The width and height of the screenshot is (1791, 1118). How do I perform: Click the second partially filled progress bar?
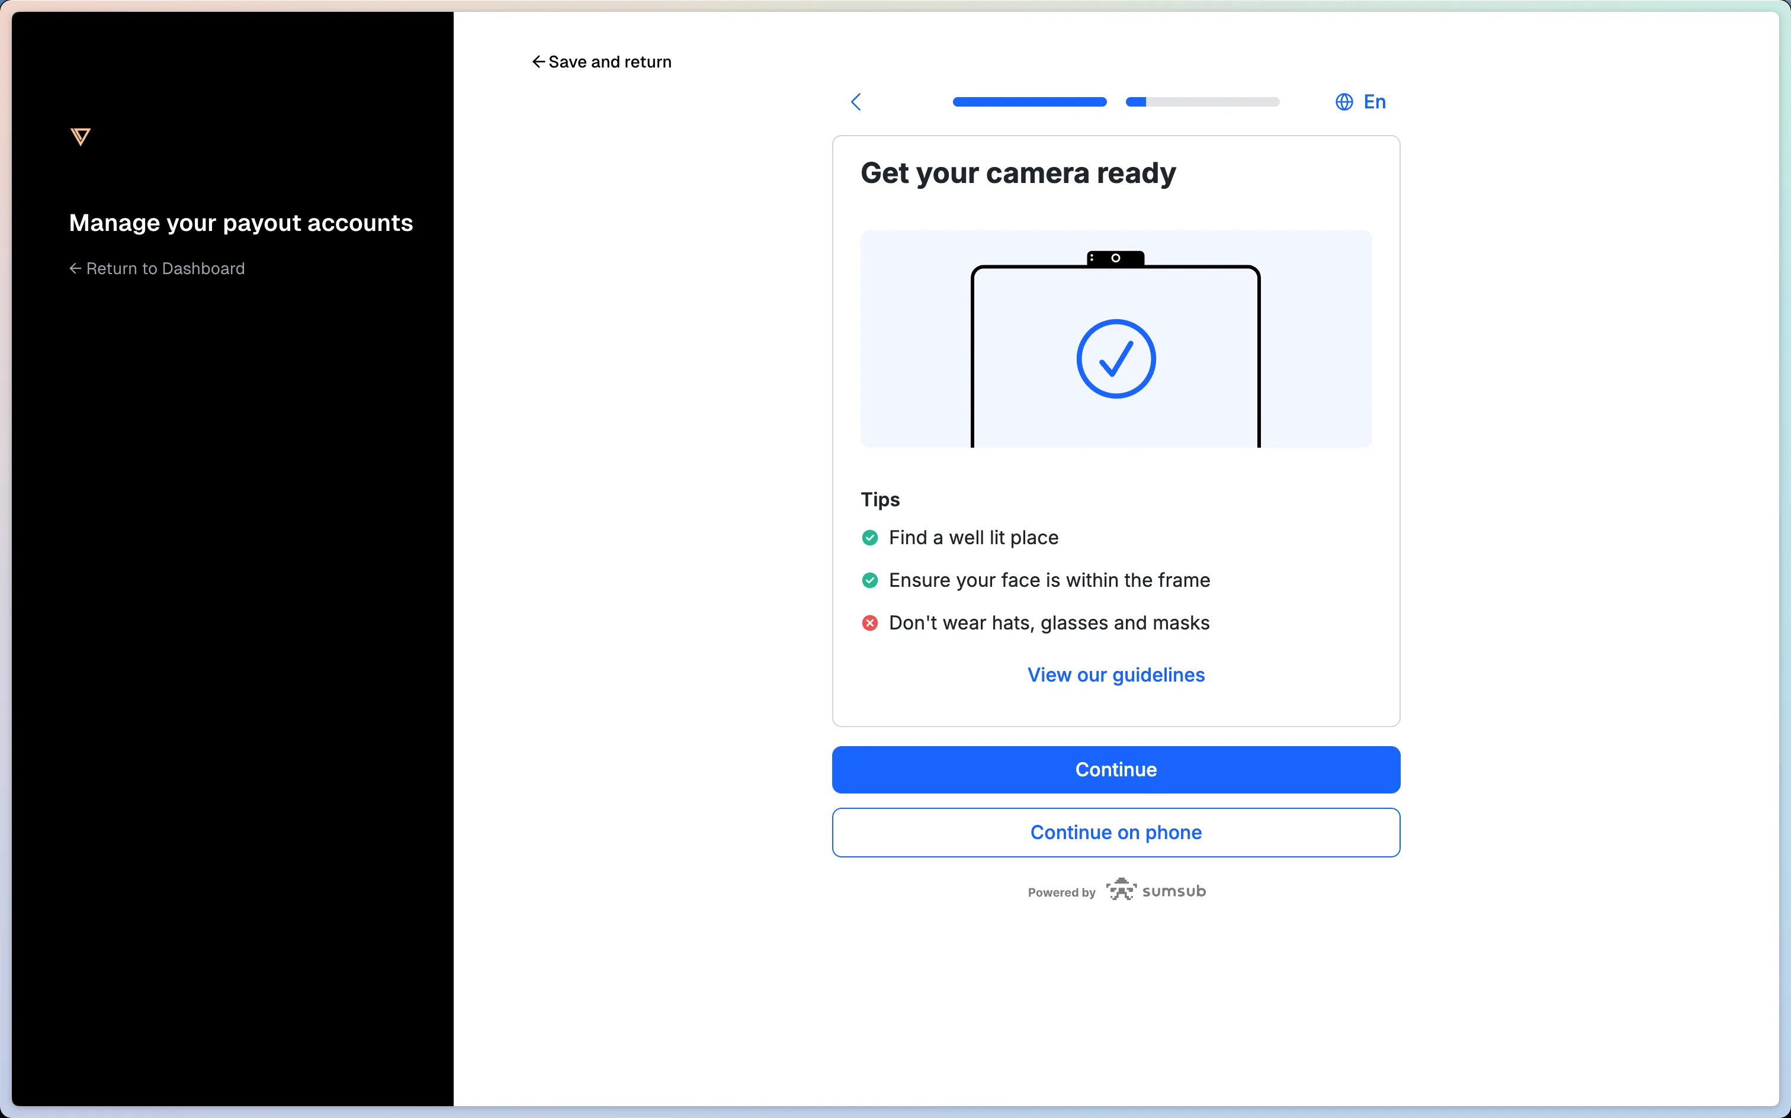pyautogui.click(x=1202, y=102)
